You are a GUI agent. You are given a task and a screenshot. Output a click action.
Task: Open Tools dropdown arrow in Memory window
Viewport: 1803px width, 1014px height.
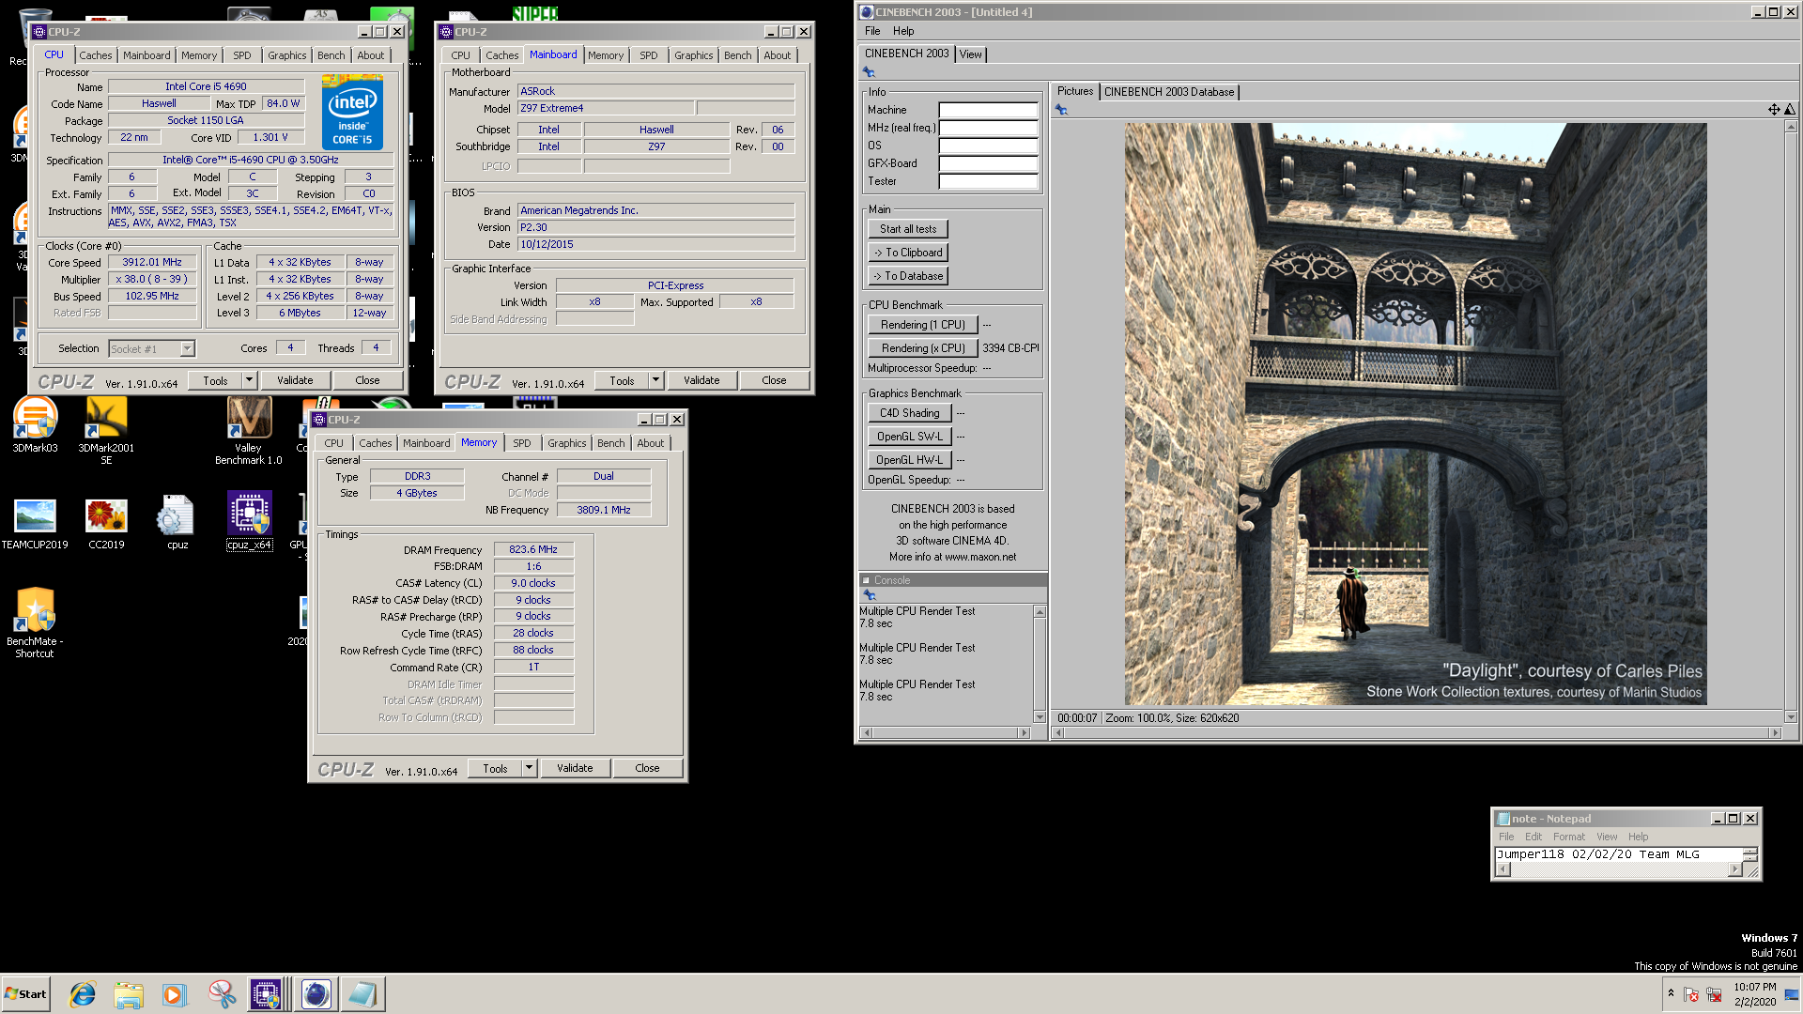pyautogui.click(x=529, y=768)
